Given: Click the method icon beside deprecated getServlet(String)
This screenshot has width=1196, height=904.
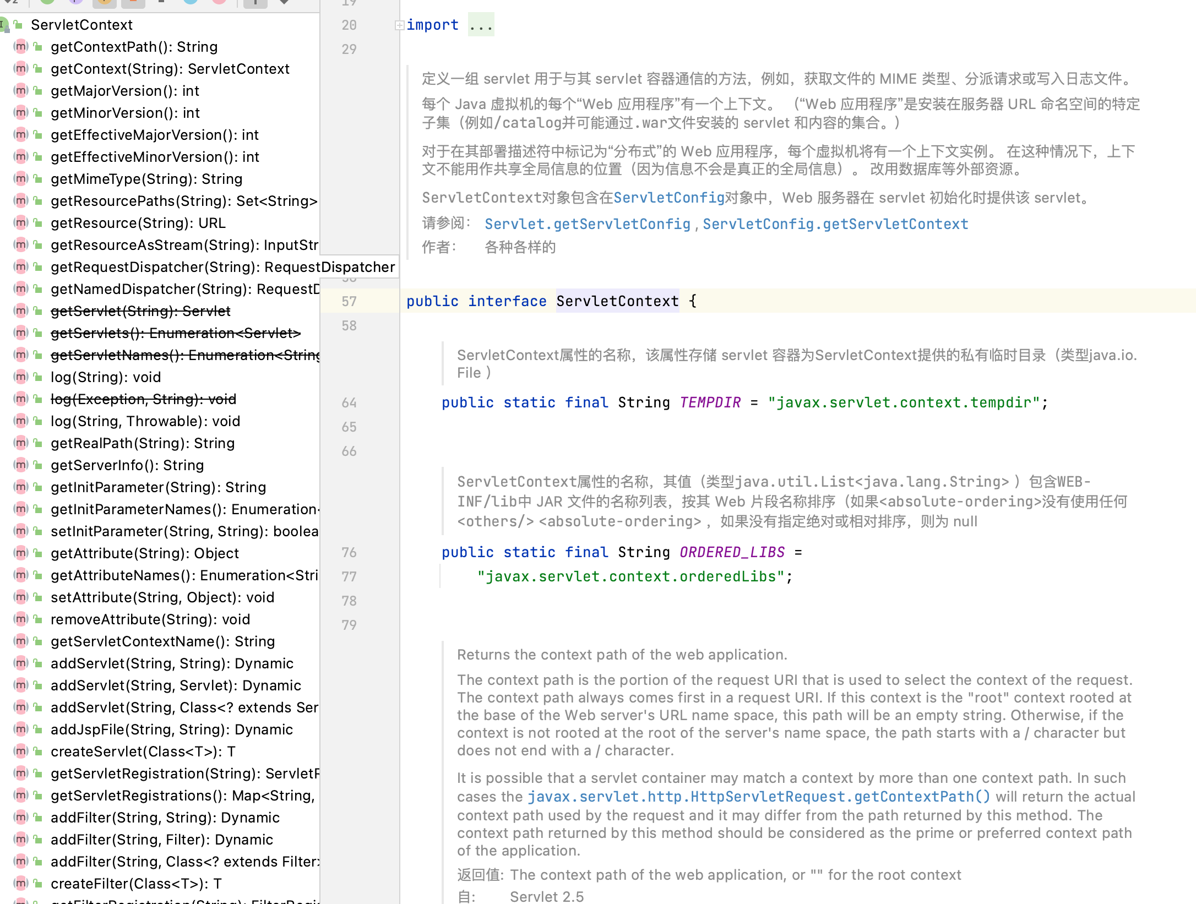Looking at the screenshot, I should pos(21,311).
